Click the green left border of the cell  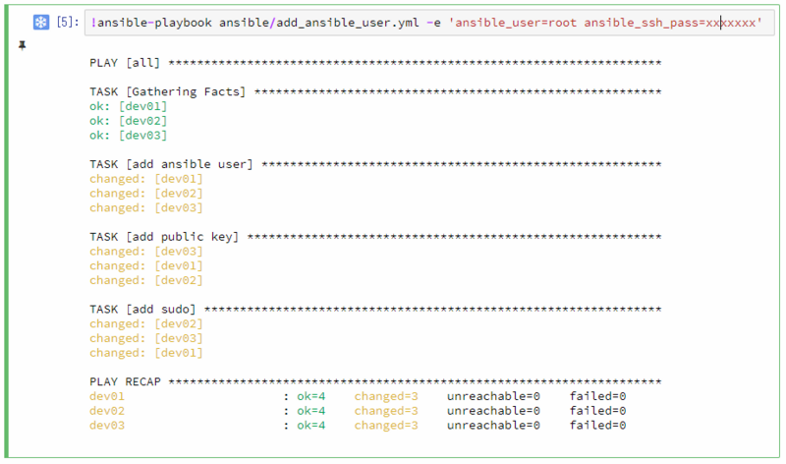(x=7, y=231)
